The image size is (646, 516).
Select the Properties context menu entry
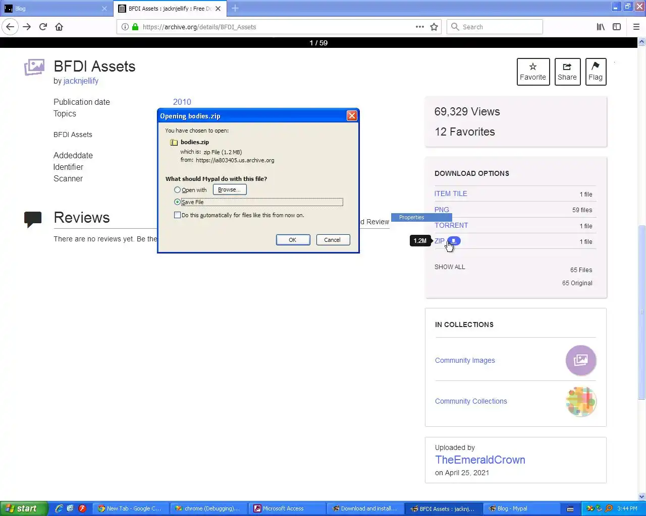[x=421, y=217]
